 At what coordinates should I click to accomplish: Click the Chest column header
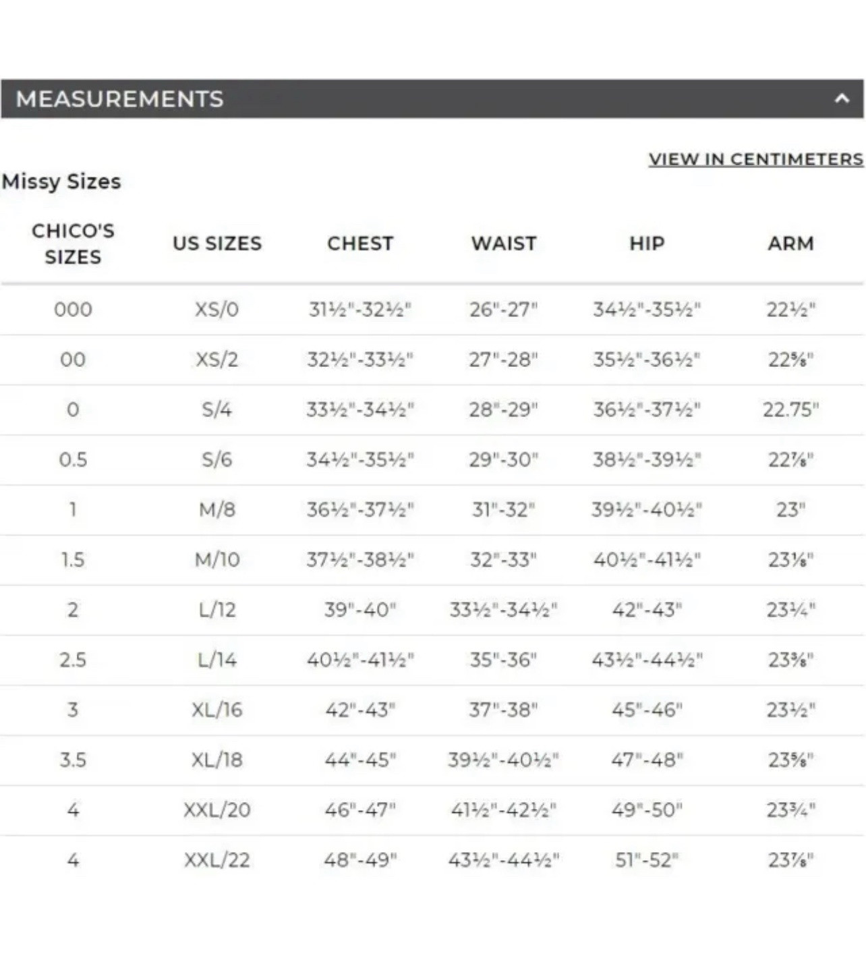(360, 244)
